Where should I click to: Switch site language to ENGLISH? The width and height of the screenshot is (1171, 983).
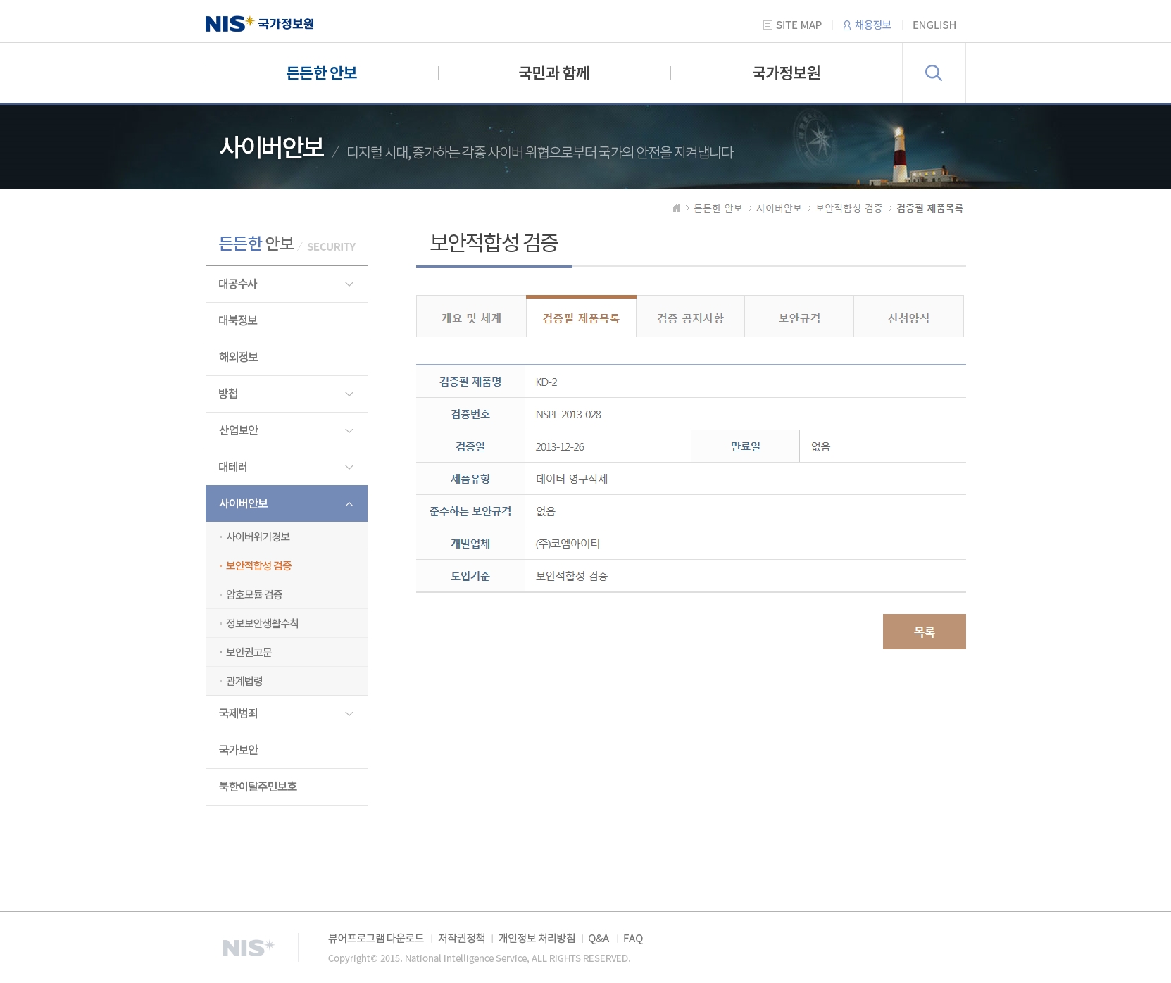pos(934,25)
